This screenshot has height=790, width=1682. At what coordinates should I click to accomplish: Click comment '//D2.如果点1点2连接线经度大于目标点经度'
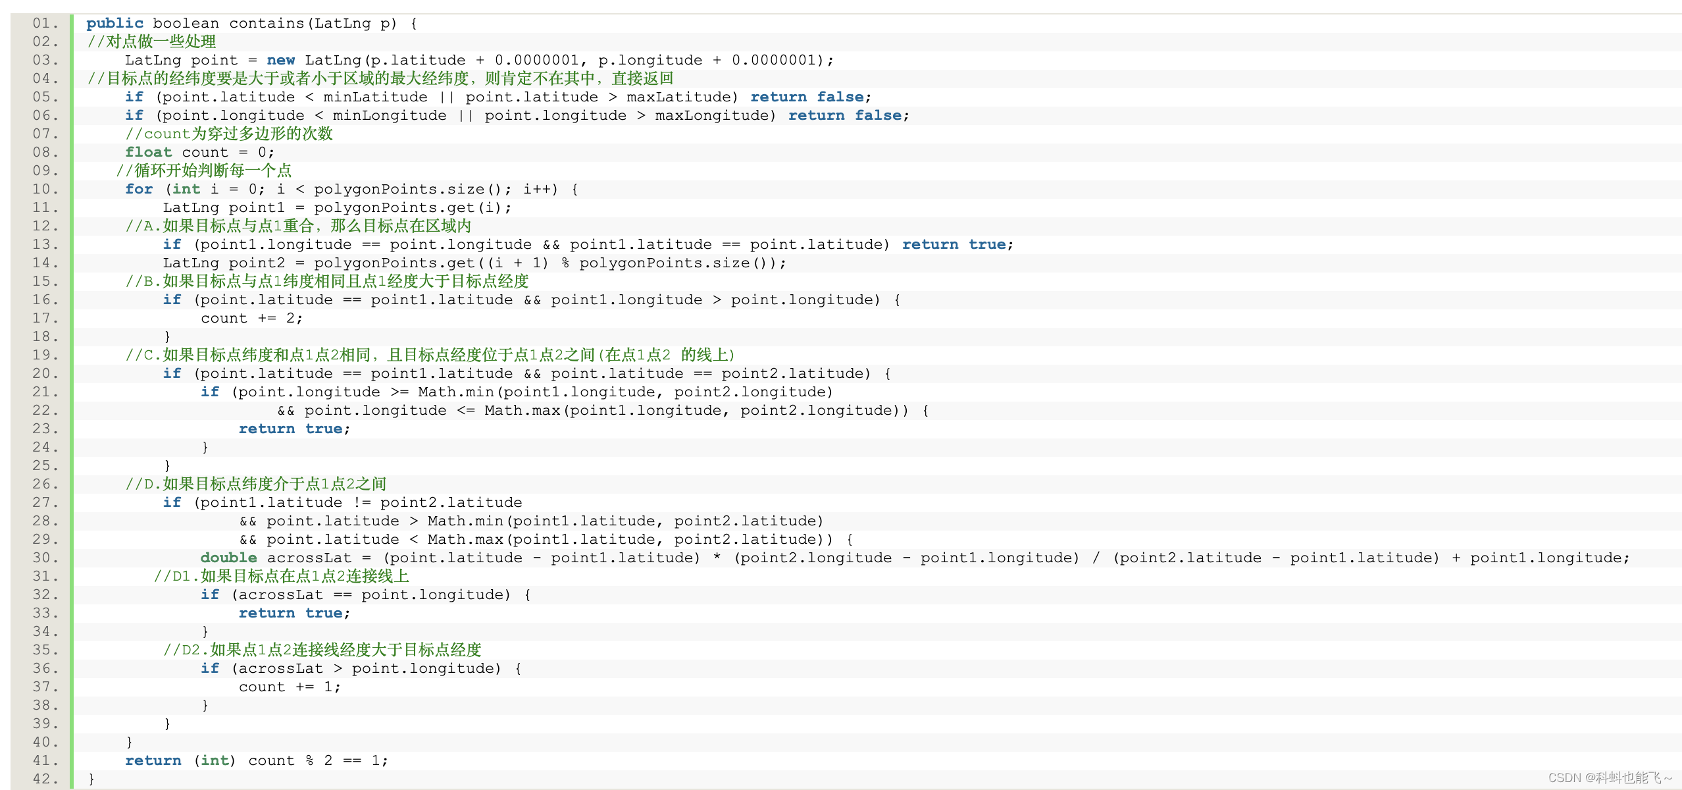pyautogui.click(x=322, y=650)
